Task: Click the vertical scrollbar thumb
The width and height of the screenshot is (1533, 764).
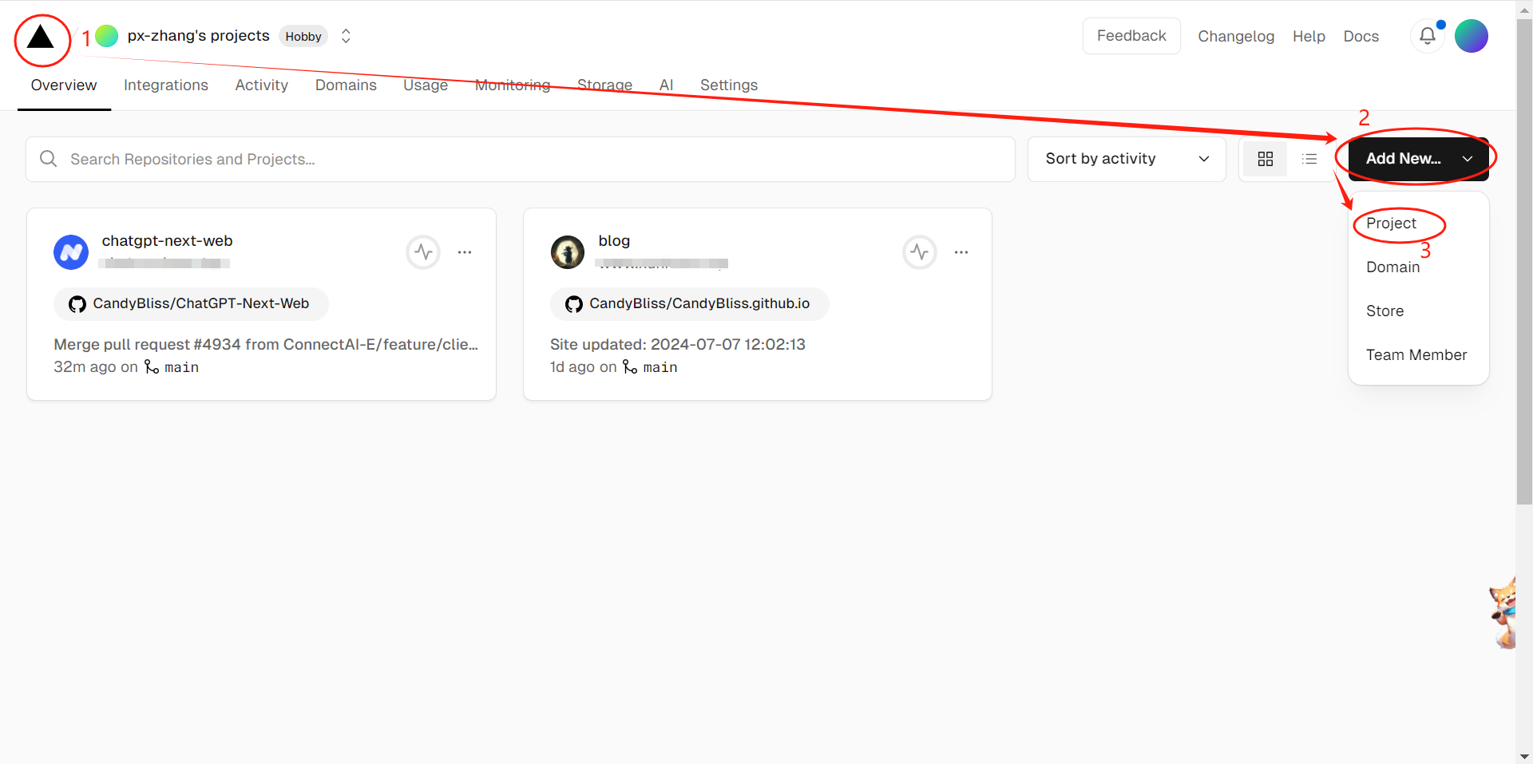Action: pyautogui.click(x=1524, y=262)
